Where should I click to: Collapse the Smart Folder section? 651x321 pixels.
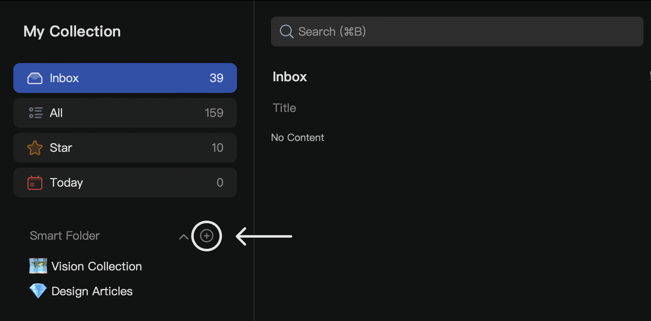(x=183, y=236)
